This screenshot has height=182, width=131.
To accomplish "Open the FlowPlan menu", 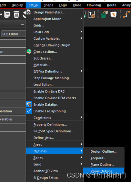I will click(94, 5).
